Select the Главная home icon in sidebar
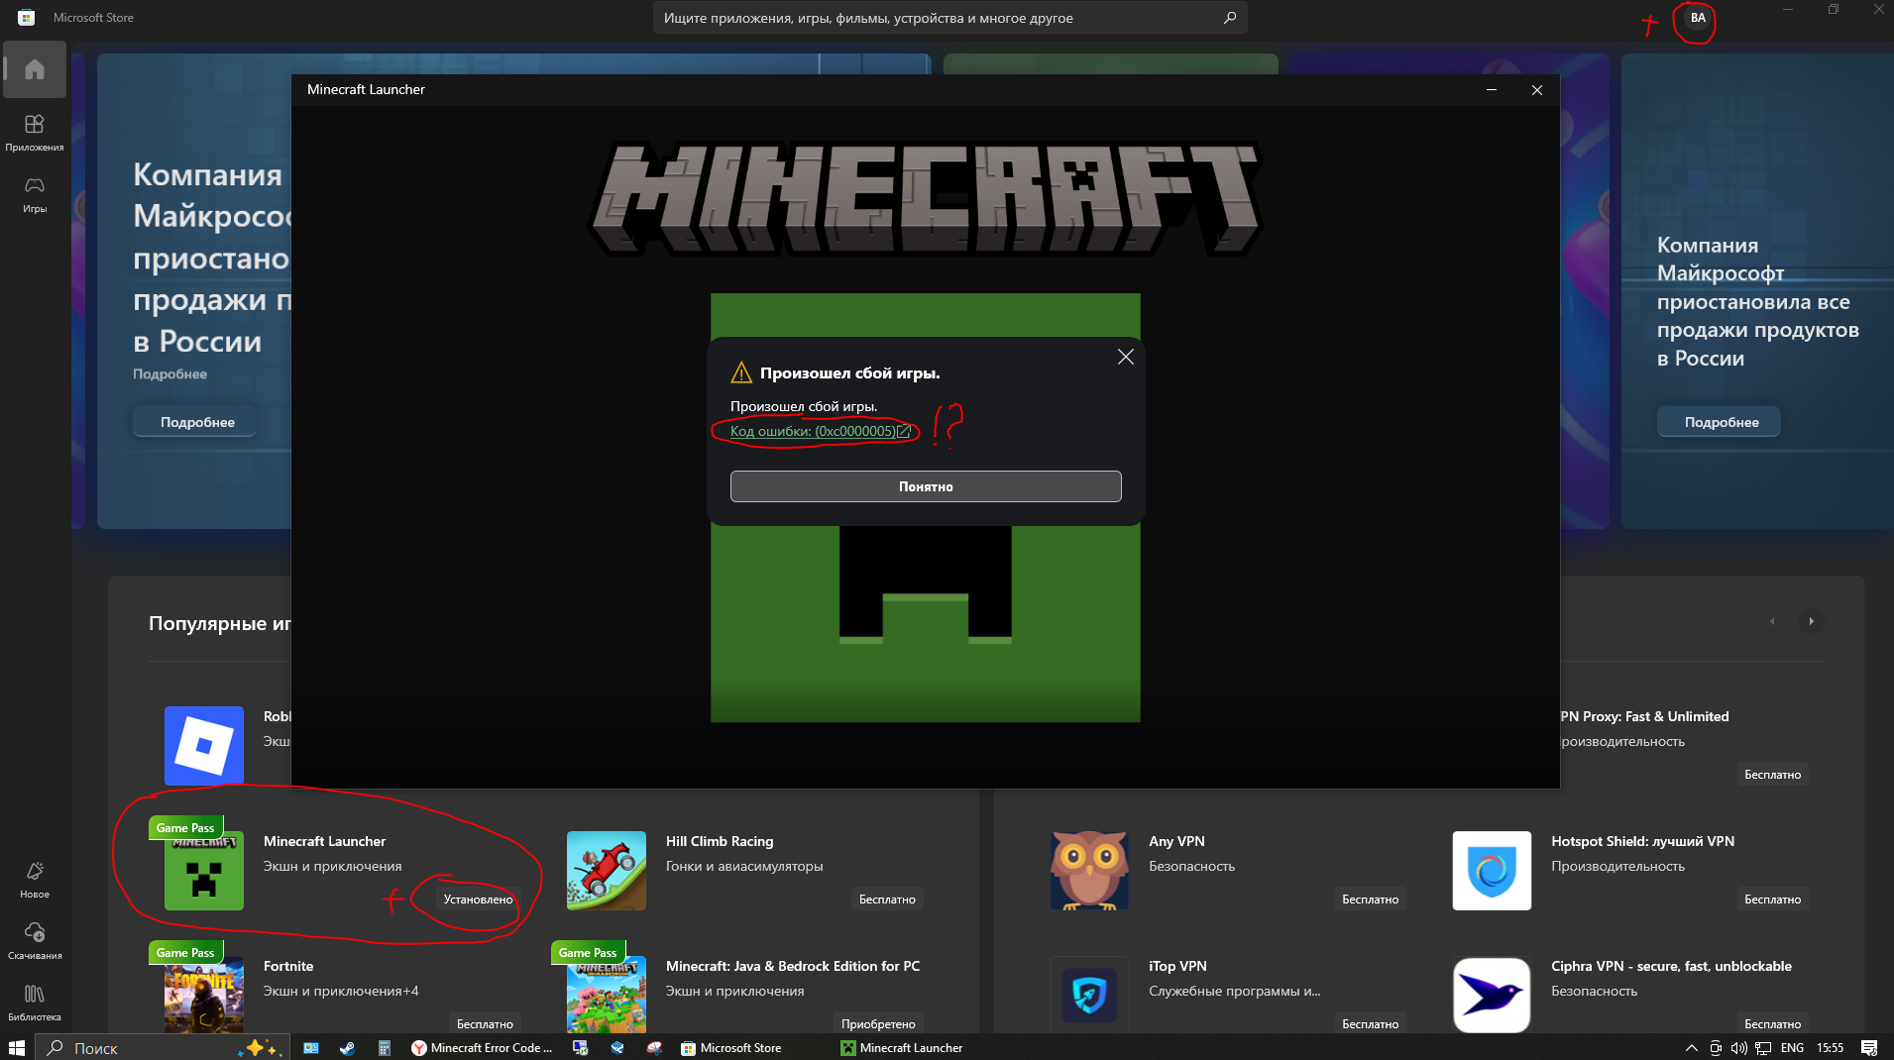This screenshot has width=1894, height=1060. (35, 69)
